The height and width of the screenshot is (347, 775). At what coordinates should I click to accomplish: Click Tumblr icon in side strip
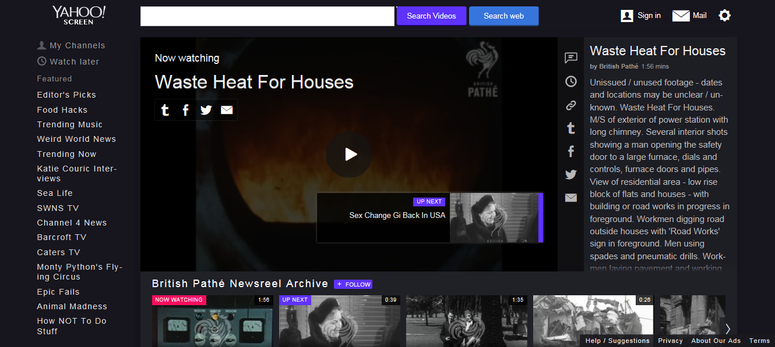[x=571, y=128]
